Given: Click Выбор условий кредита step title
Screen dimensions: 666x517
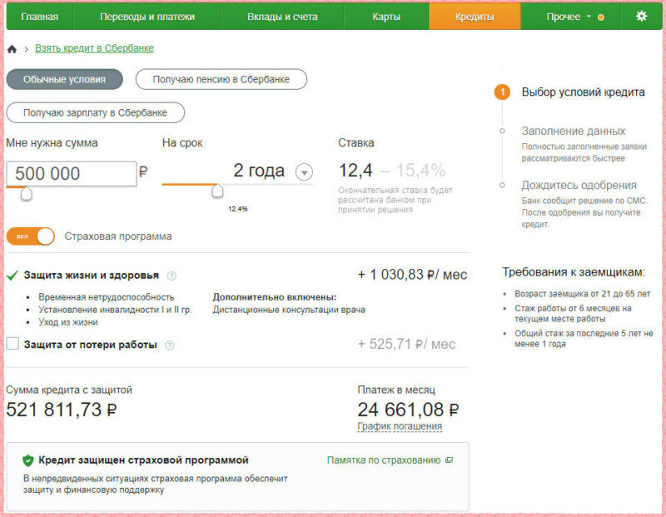Looking at the screenshot, I should 584,92.
